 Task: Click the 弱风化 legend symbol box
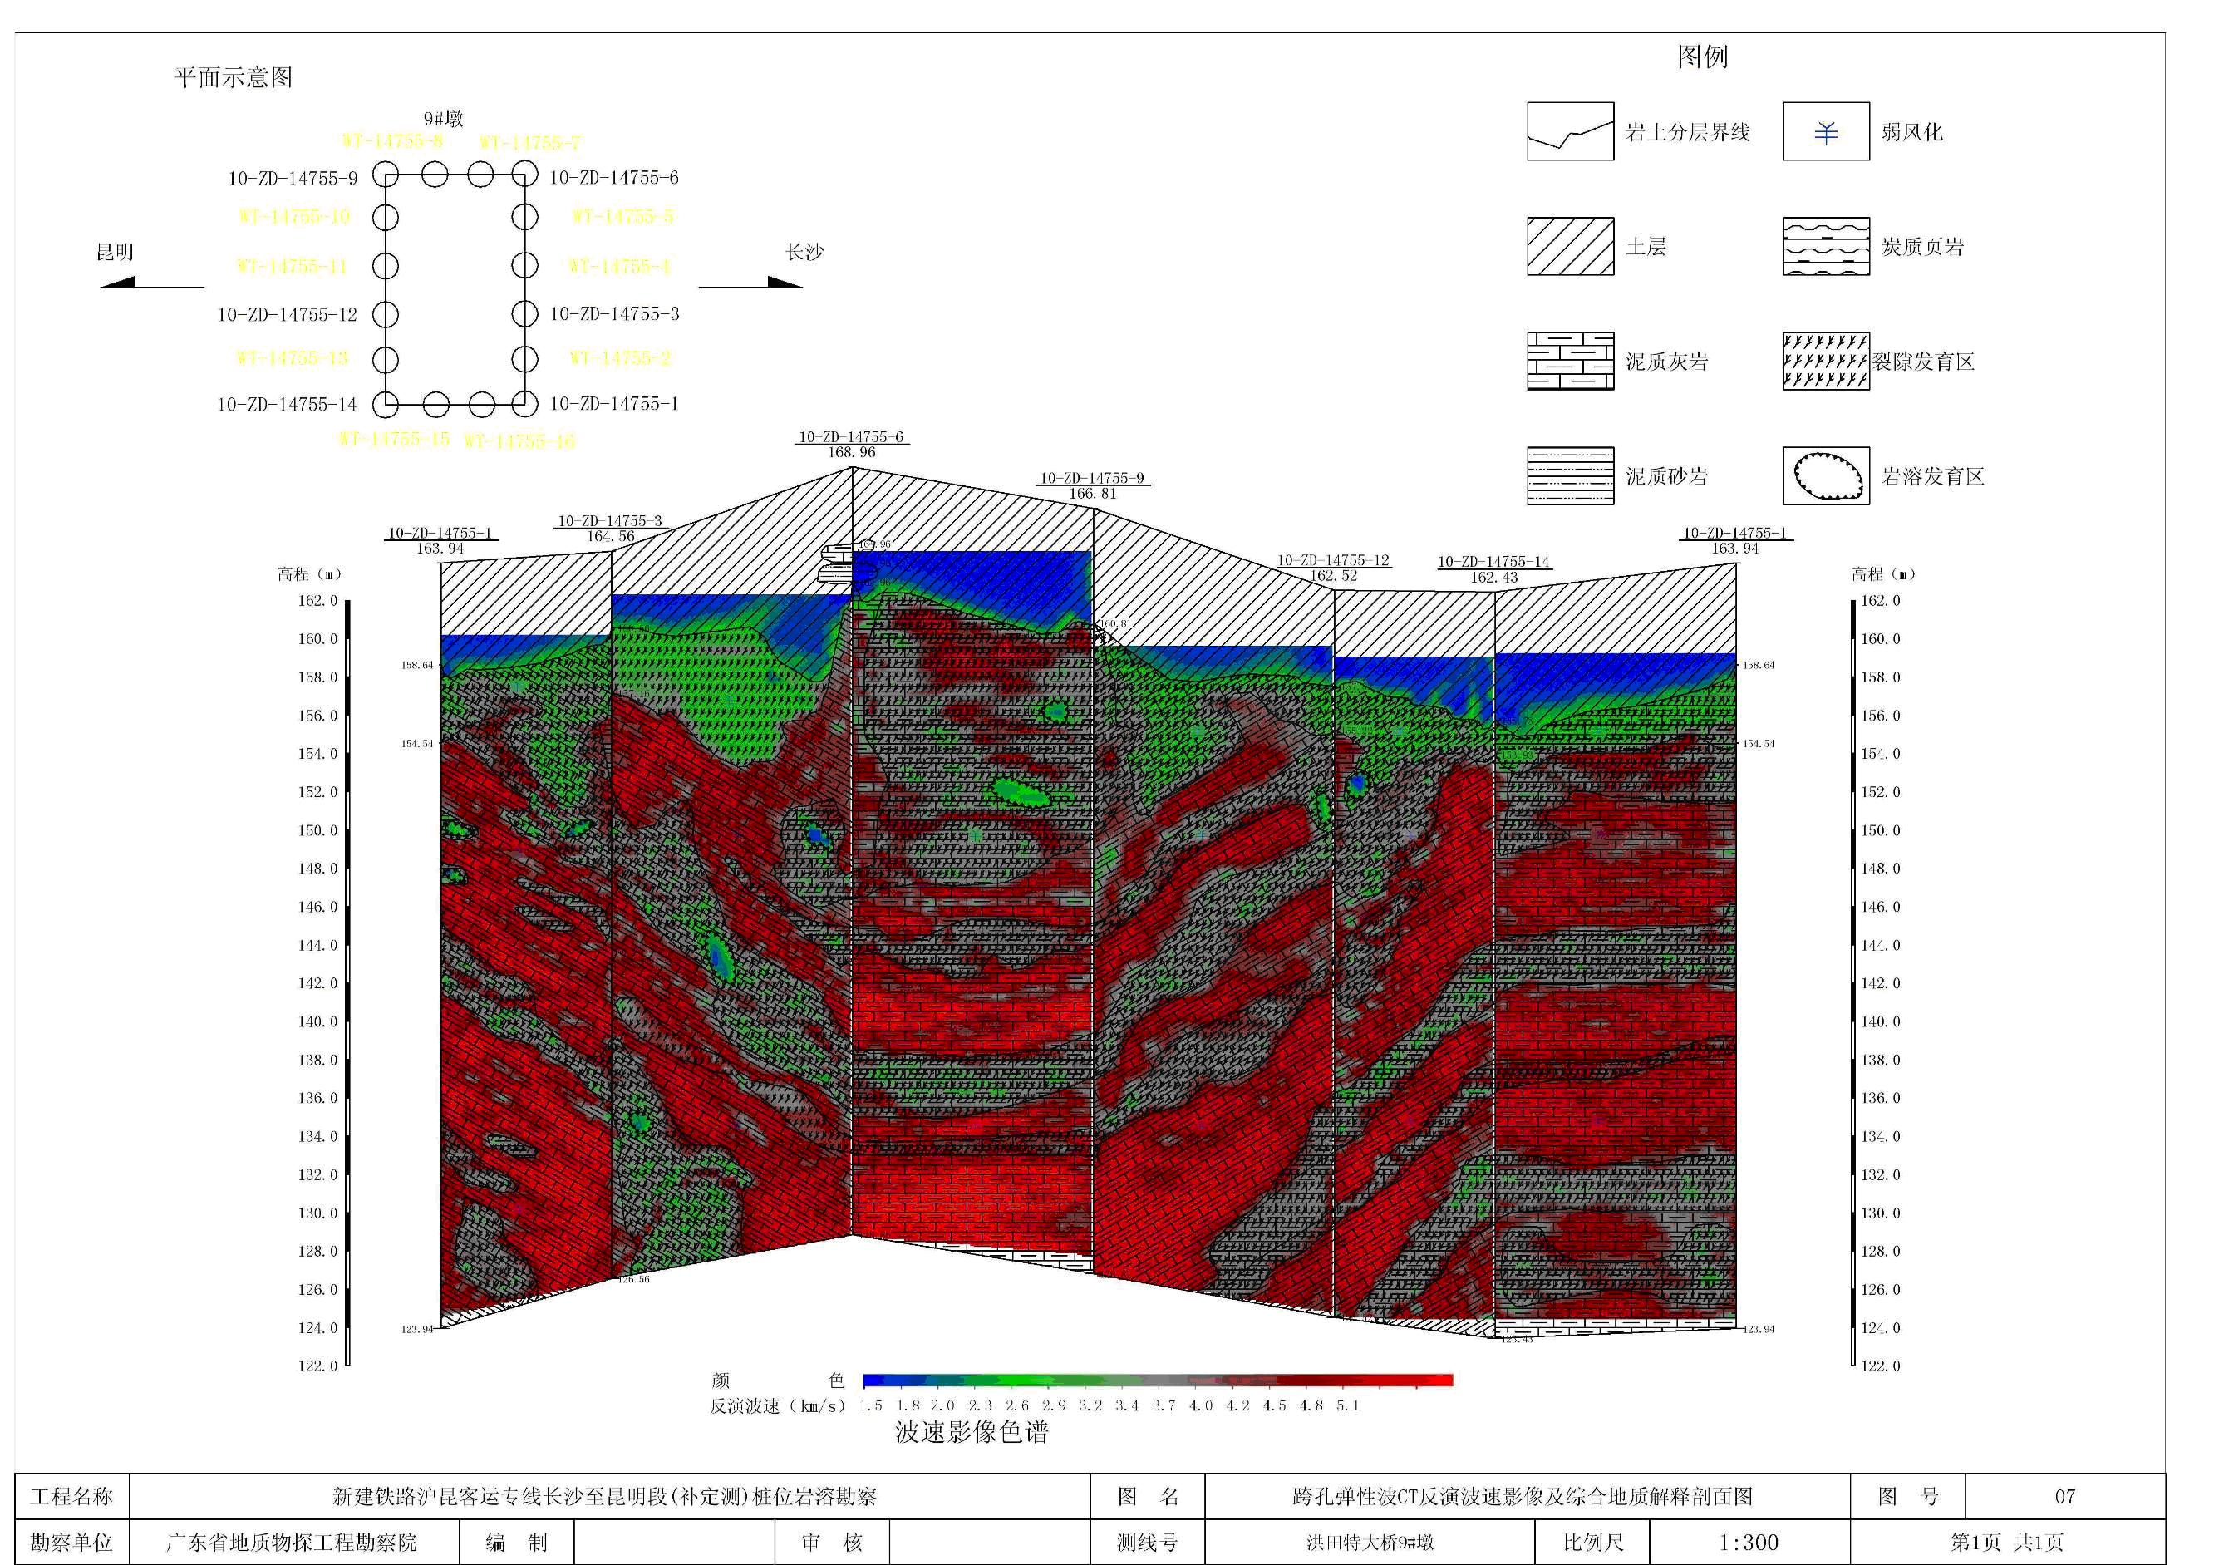click(x=1825, y=132)
